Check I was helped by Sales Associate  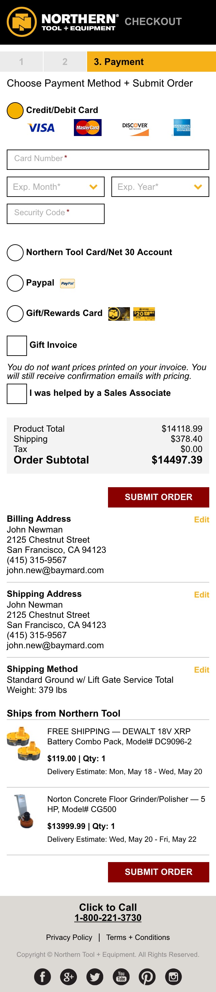pos(17,393)
